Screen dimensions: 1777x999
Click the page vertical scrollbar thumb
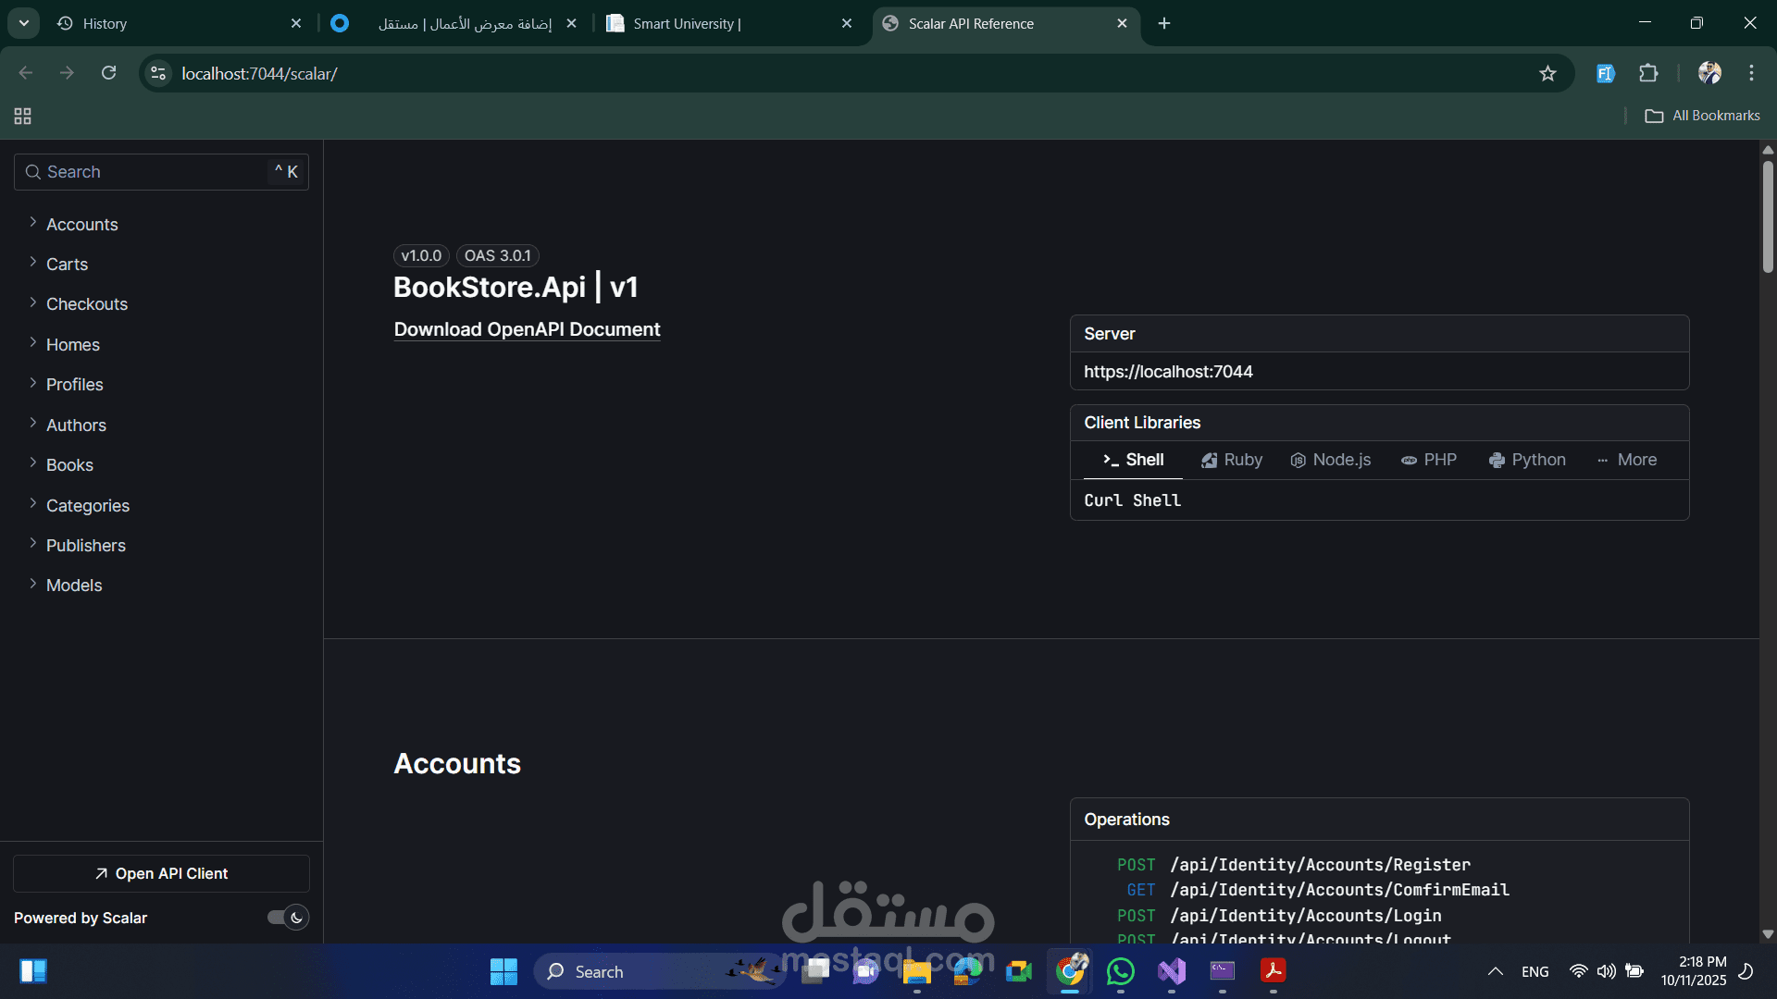tap(1768, 217)
